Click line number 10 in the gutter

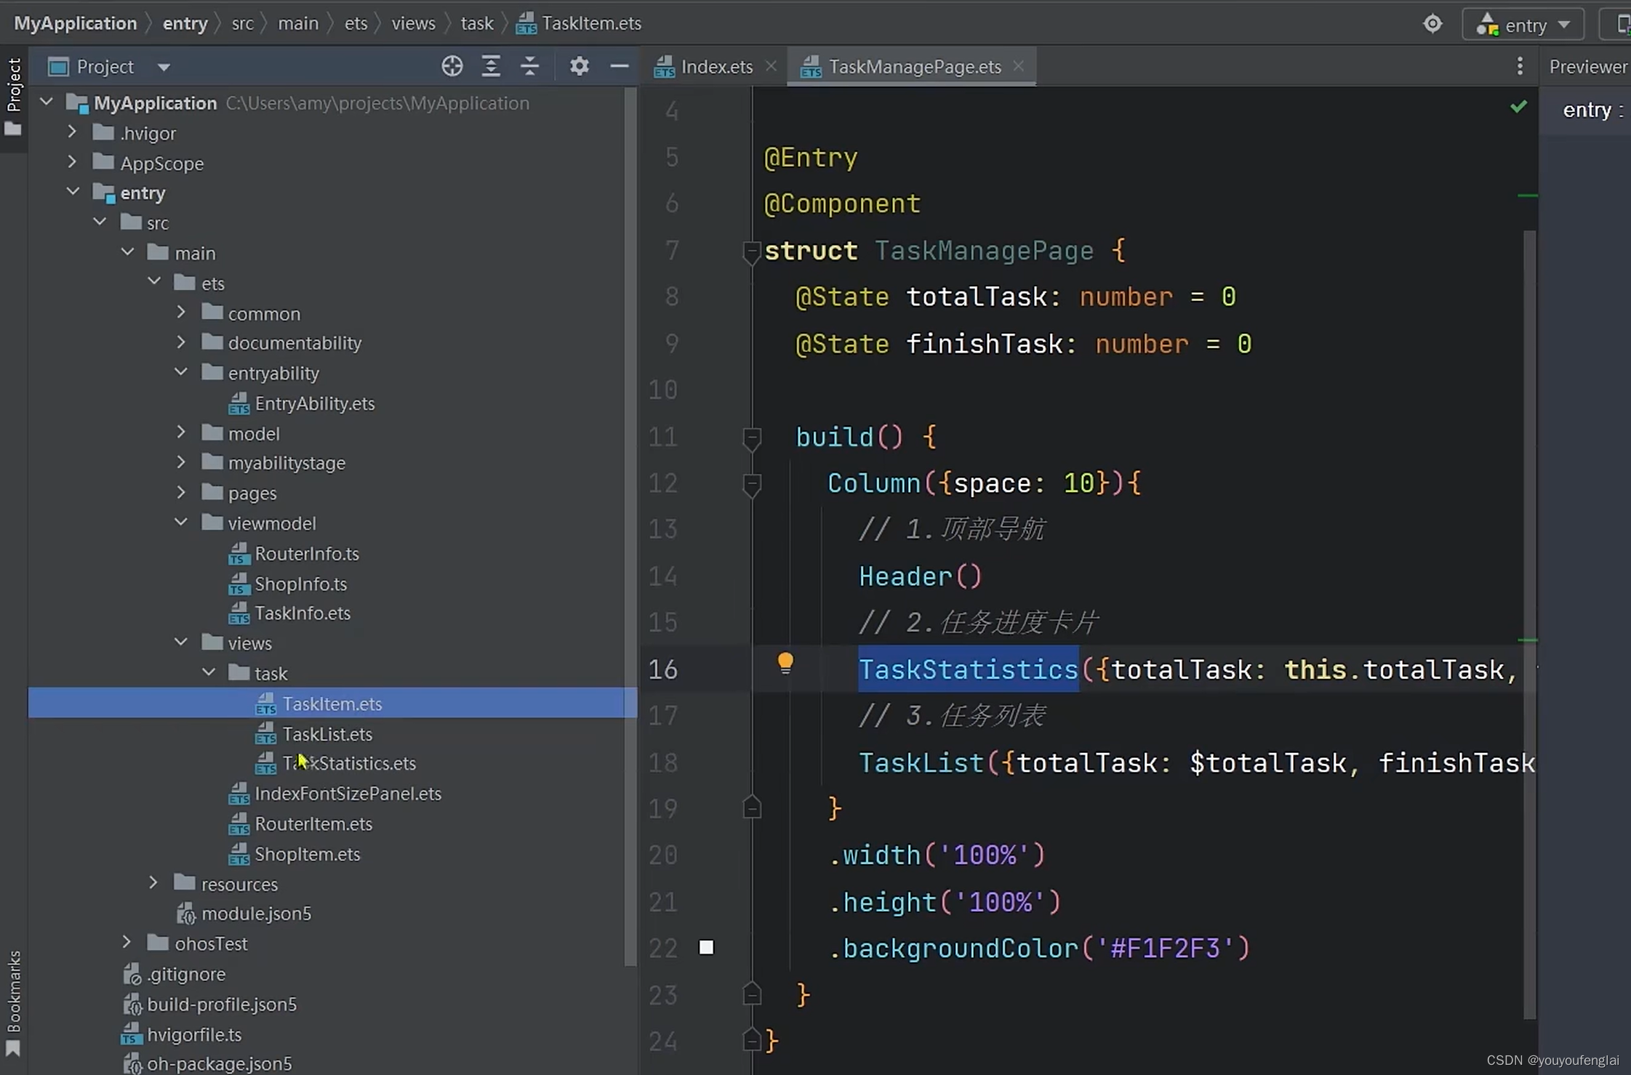point(663,390)
